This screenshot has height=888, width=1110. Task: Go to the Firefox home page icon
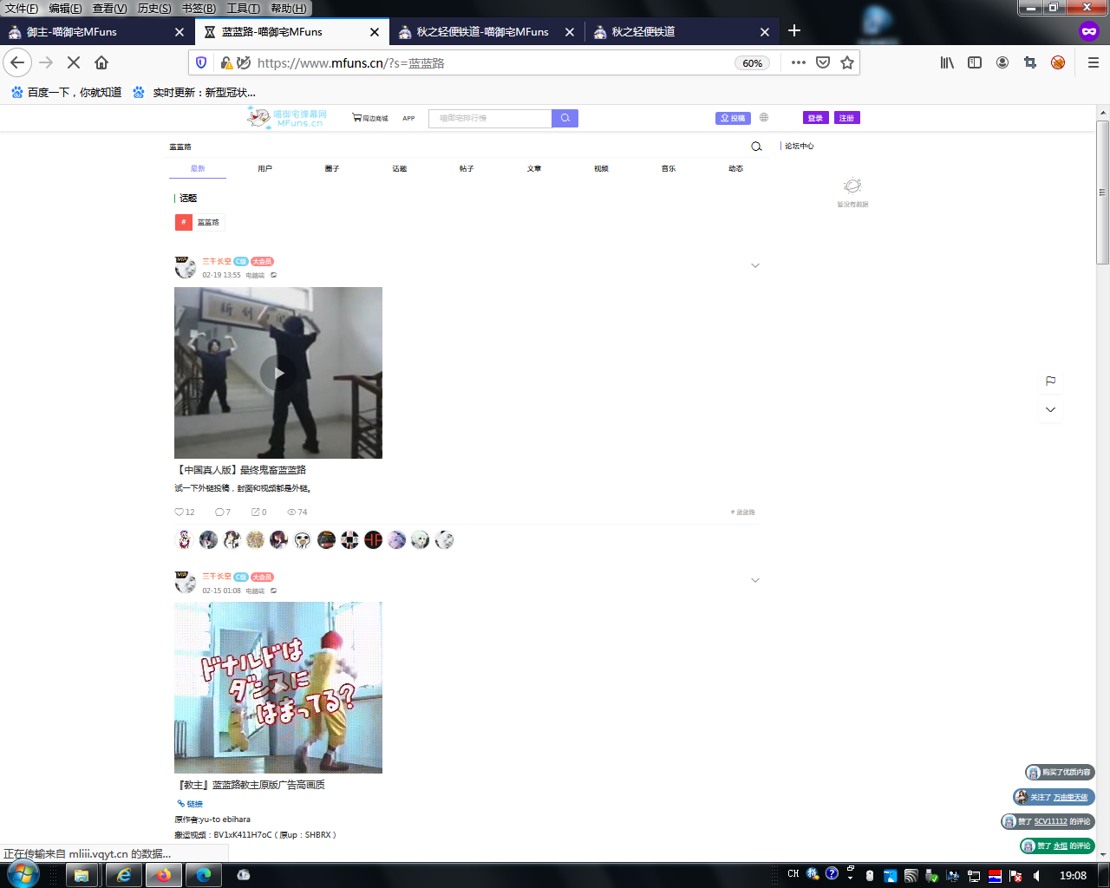click(x=101, y=62)
